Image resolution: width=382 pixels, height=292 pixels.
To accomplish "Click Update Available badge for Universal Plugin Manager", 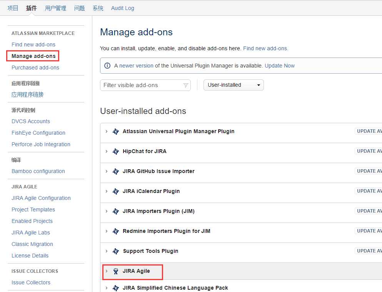I will pos(369,131).
